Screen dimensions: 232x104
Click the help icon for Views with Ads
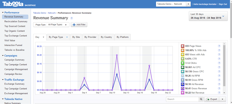tap(219, 55)
